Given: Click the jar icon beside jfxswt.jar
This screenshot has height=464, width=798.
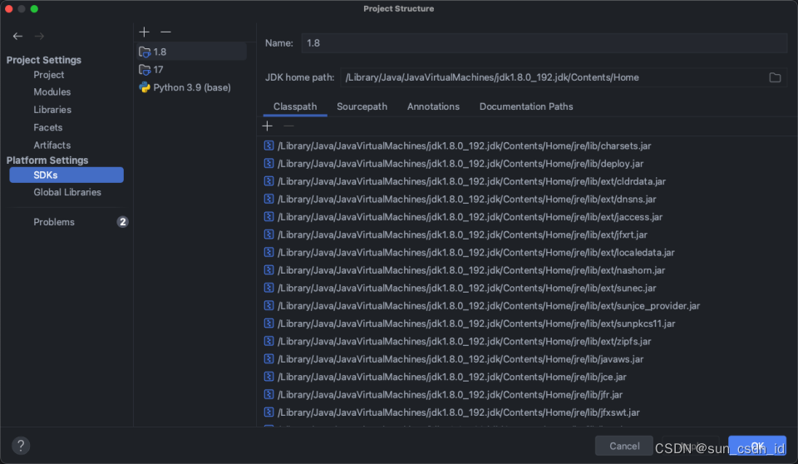Looking at the screenshot, I should pos(268,412).
